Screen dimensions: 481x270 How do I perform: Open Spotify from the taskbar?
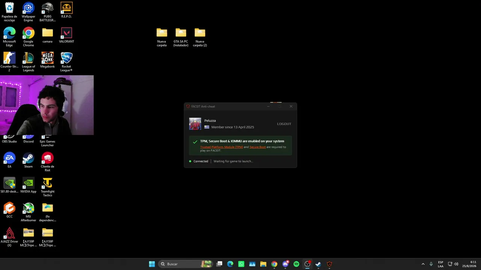click(x=296, y=264)
